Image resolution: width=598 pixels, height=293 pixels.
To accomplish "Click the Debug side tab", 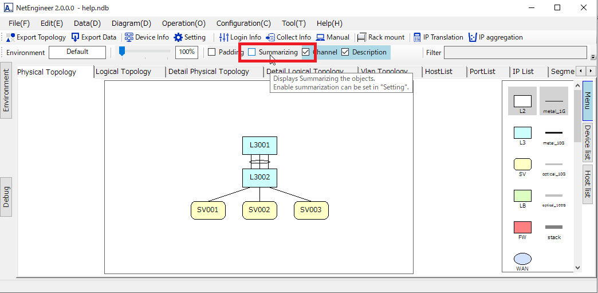I will [6, 197].
